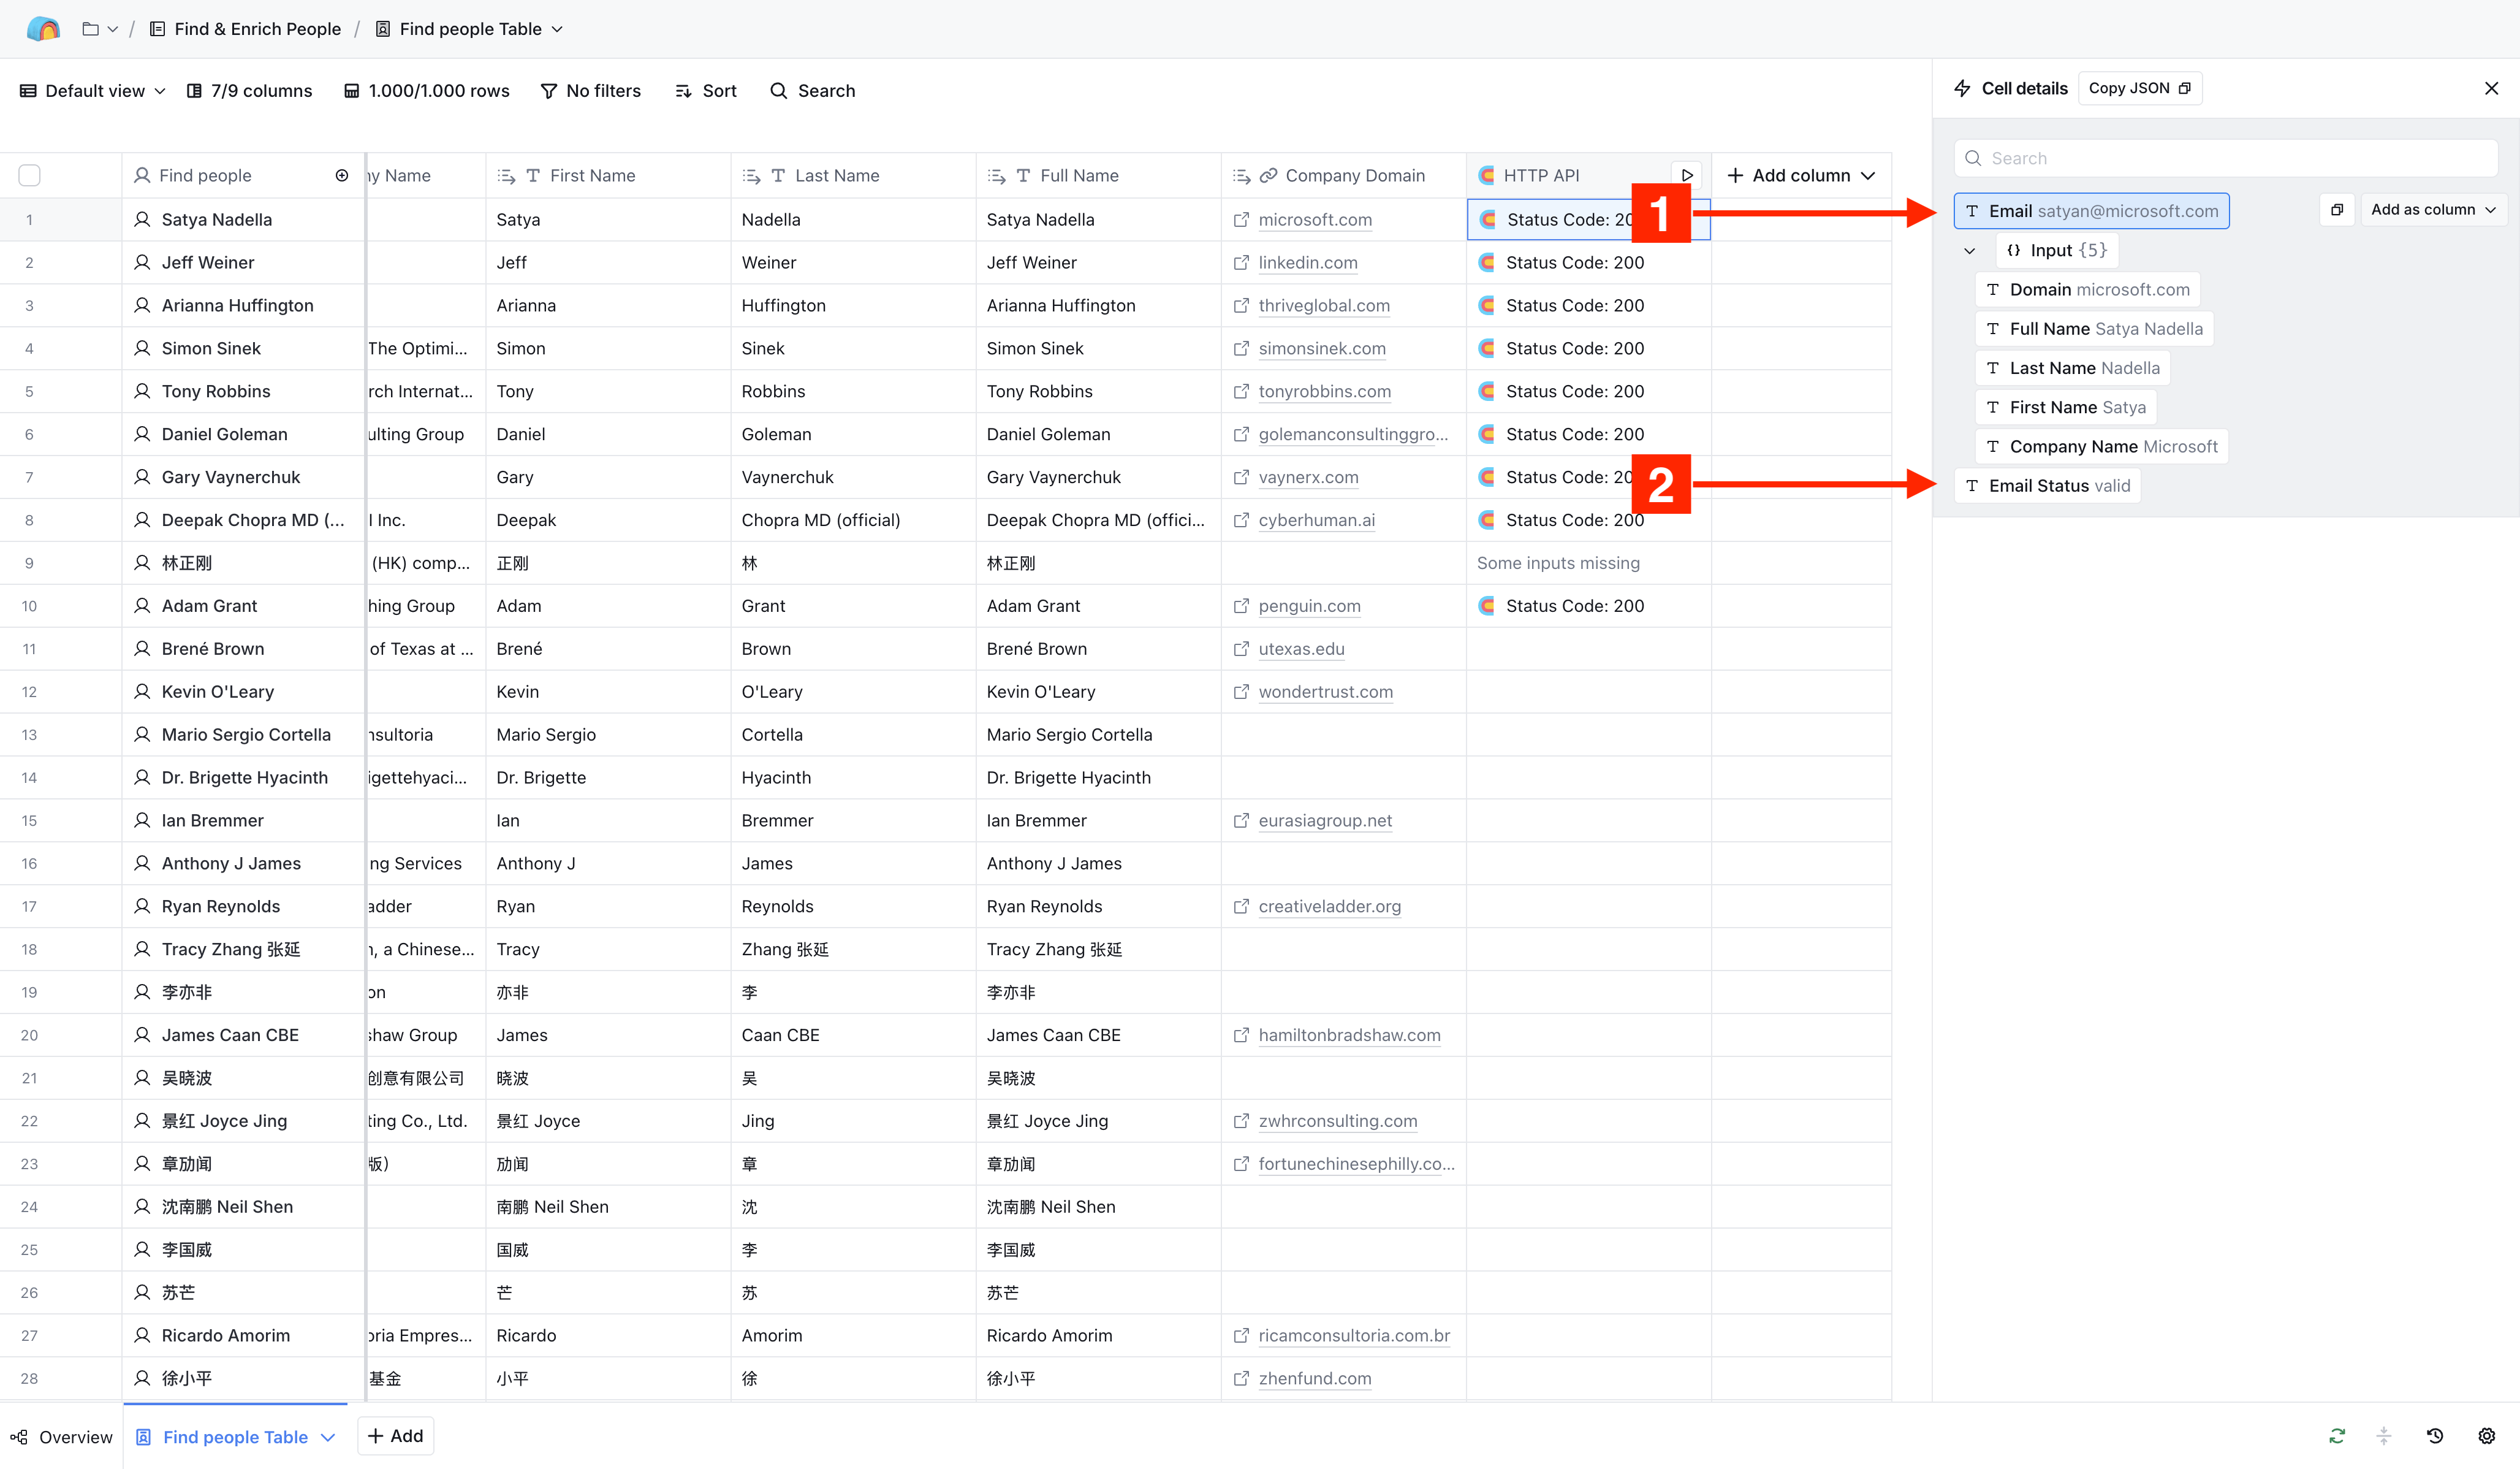Viewport: 2520px width, 1469px height.
Task: Open the linkedin.com domain link
Action: [1308, 262]
